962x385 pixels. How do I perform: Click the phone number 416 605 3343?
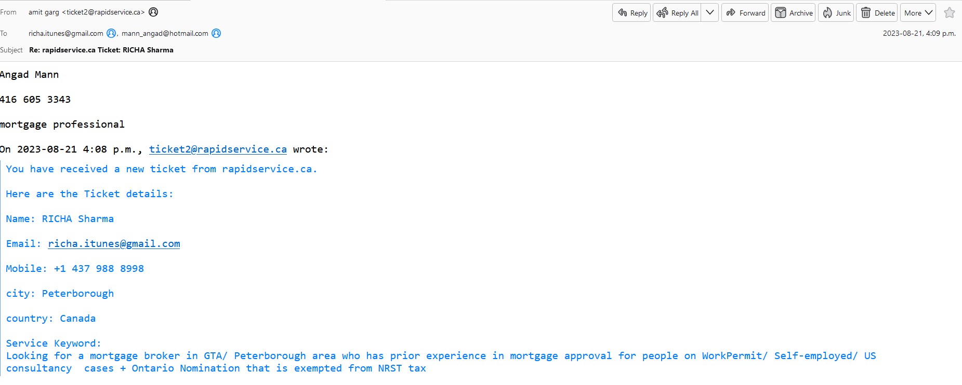[x=35, y=100]
